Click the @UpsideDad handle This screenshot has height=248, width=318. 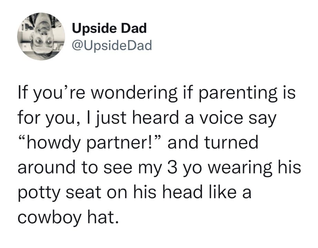tap(112, 45)
